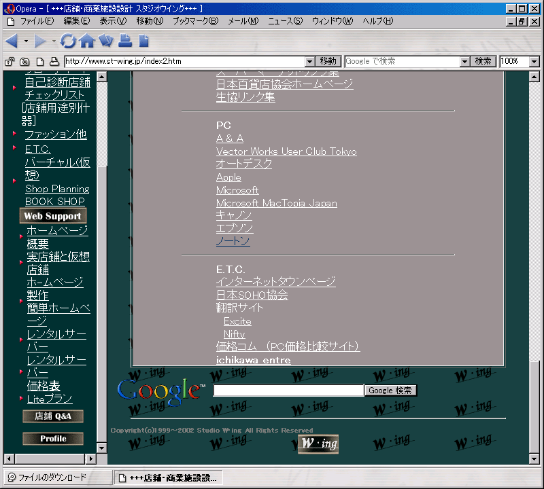The width and height of the screenshot is (544, 489).
Task: Click the 移動 go button
Action: pyautogui.click(x=328, y=61)
